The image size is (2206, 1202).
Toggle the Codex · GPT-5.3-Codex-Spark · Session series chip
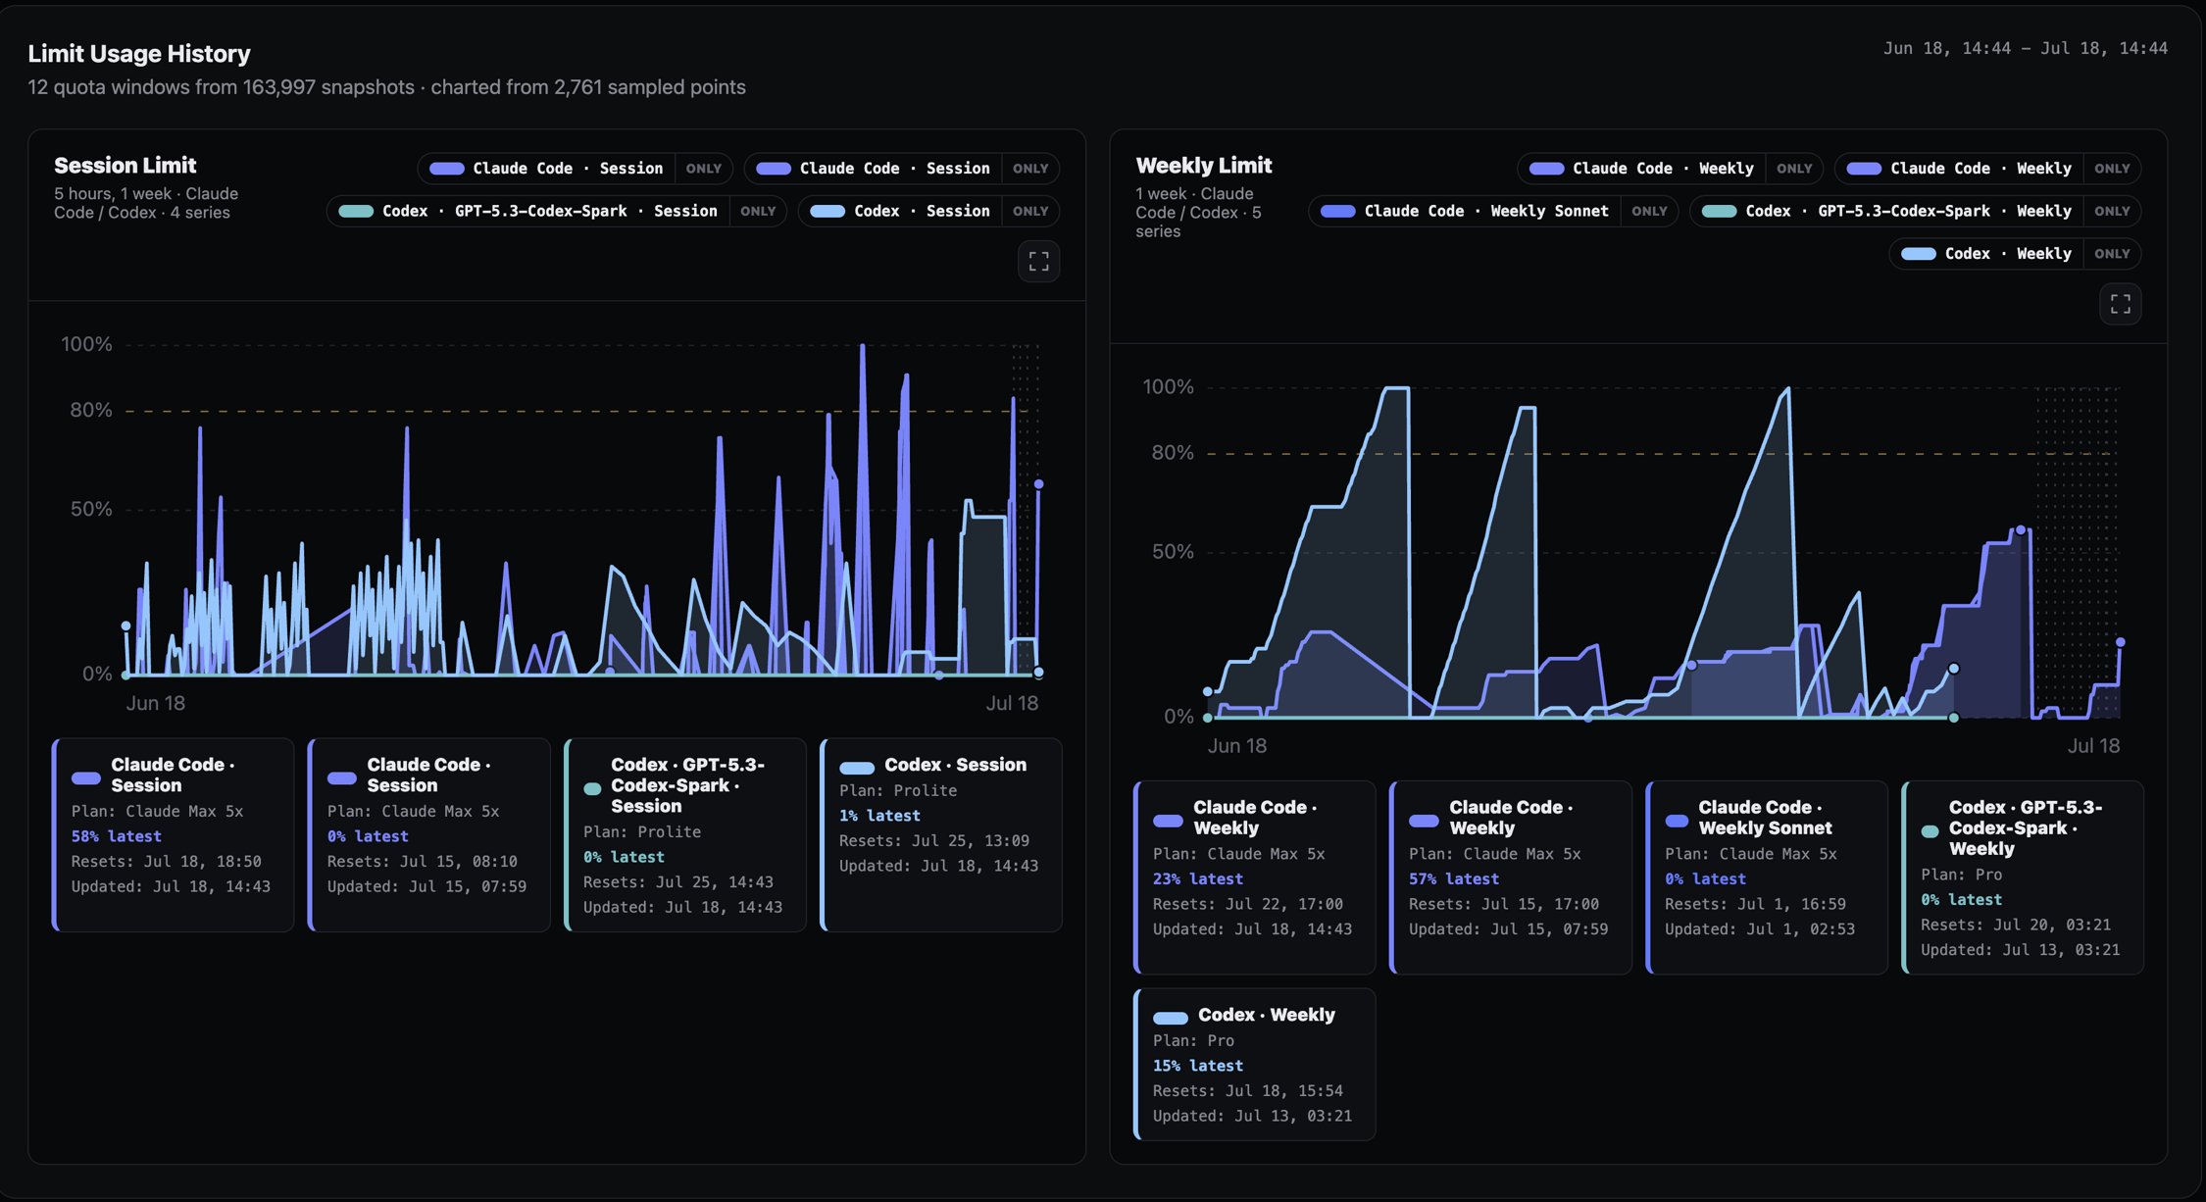pyautogui.click(x=527, y=211)
